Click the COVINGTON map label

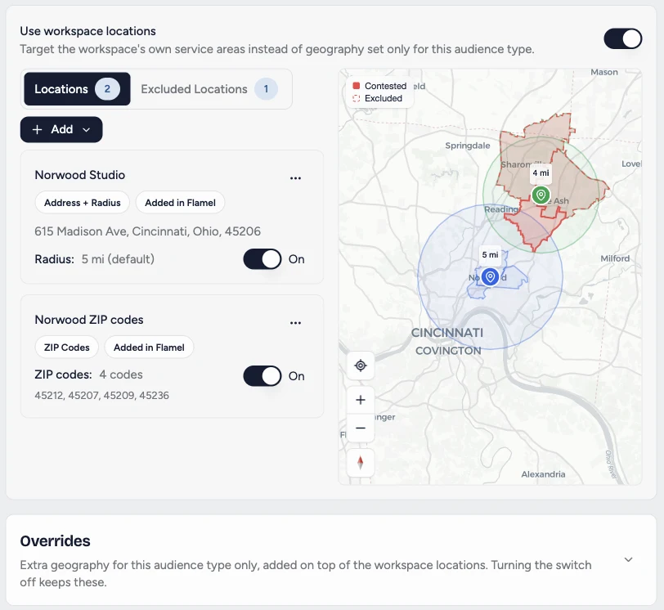[x=448, y=351]
